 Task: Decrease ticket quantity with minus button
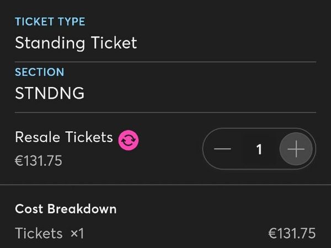[222, 149]
